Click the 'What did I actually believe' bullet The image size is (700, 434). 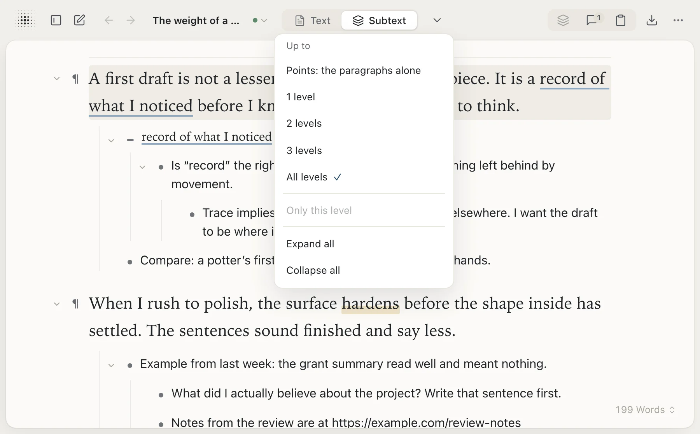tap(366, 393)
